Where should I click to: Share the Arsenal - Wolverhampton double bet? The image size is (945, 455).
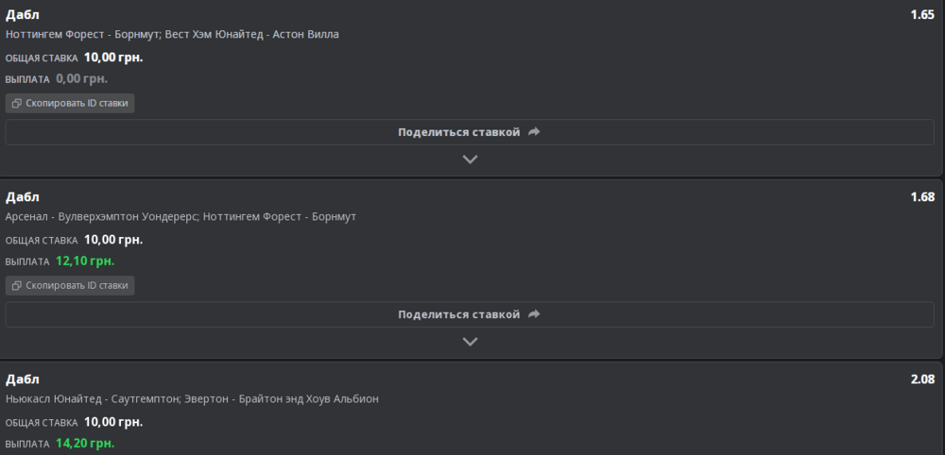(470, 314)
